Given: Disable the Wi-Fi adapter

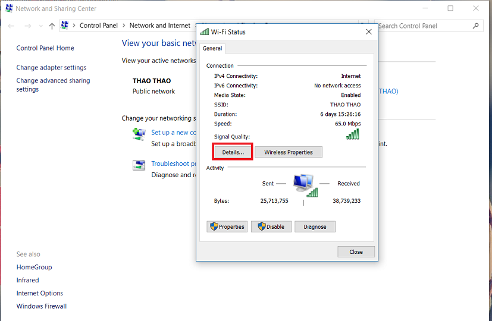Looking at the screenshot, I should 271,226.
